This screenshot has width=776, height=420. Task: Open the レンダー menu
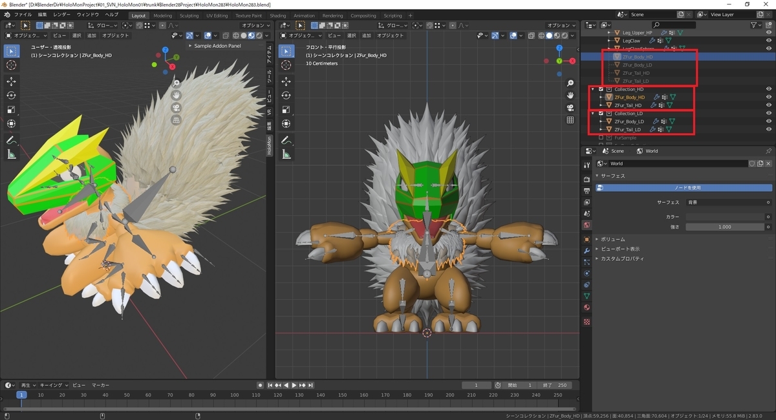click(62, 15)
